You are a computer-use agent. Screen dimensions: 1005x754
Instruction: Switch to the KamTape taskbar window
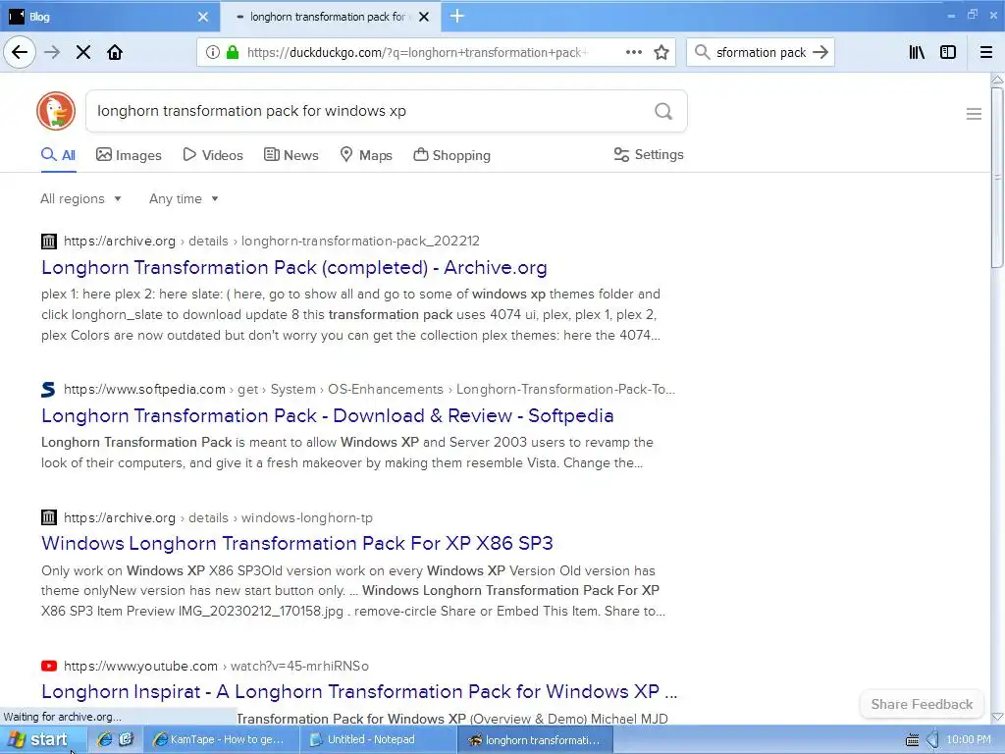click(220, 740)
